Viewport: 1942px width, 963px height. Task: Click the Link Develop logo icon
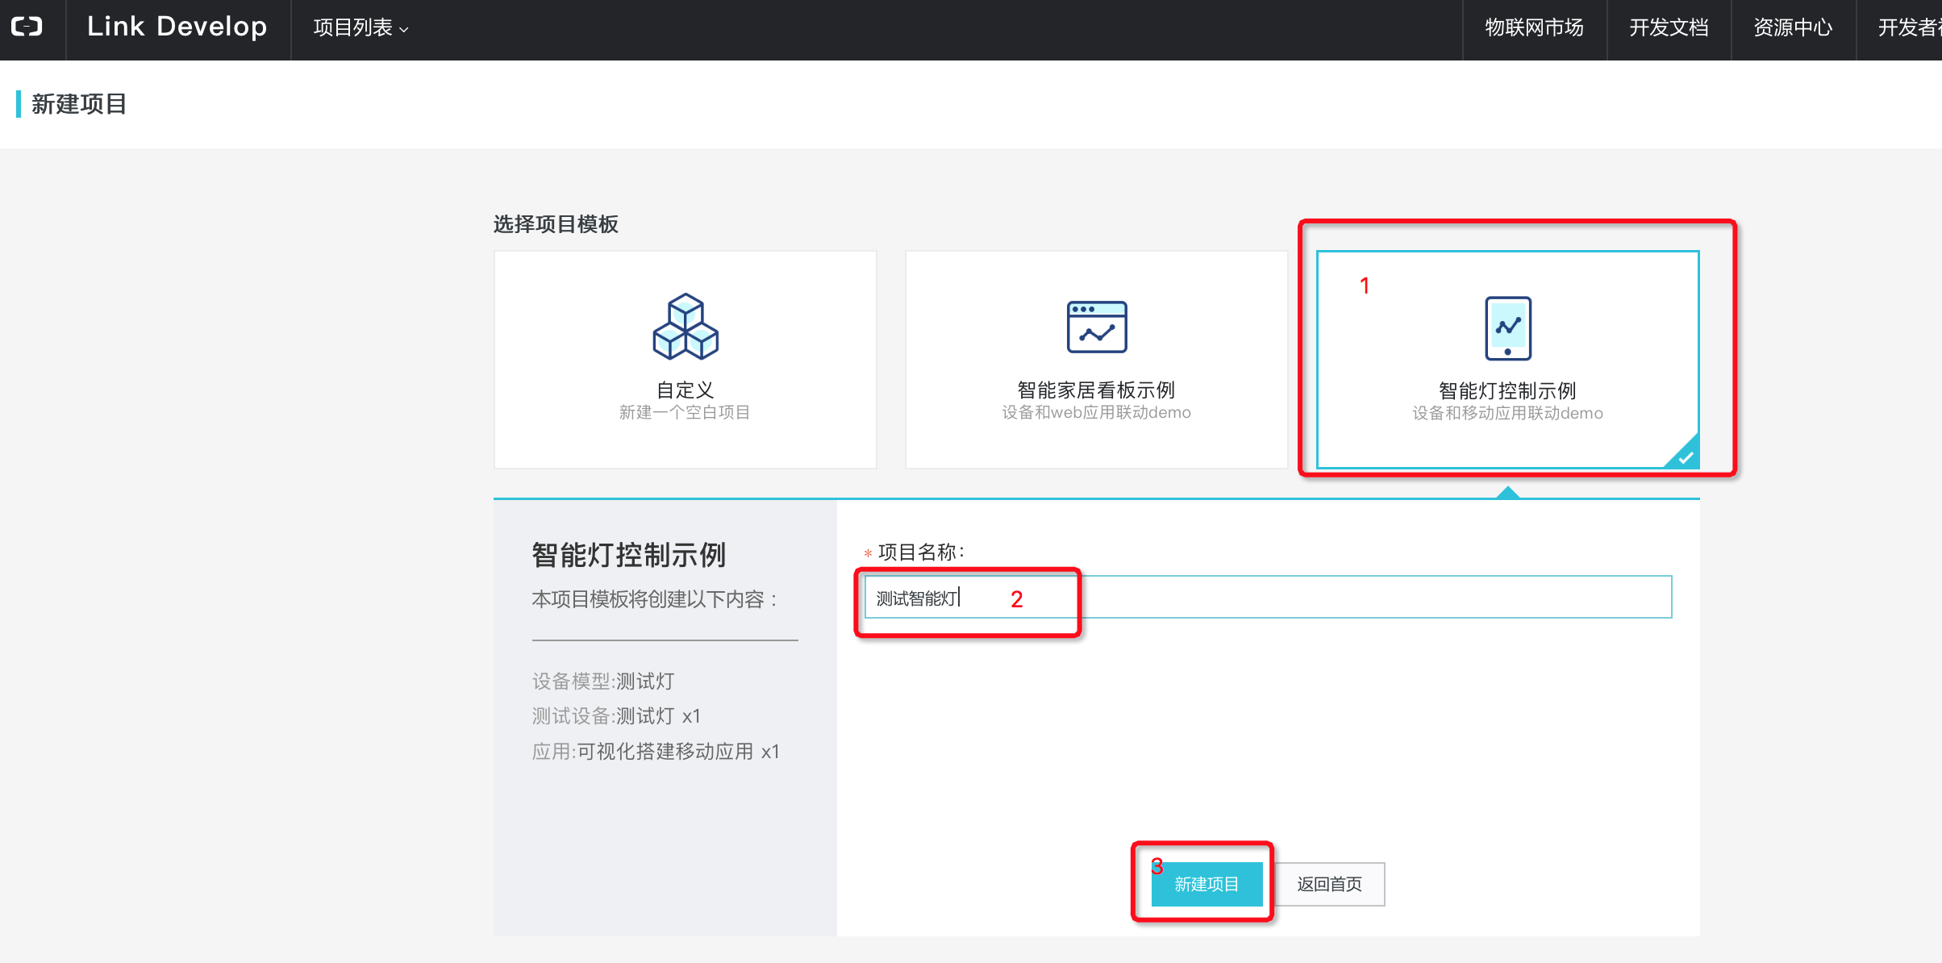[x=27, y=27]
